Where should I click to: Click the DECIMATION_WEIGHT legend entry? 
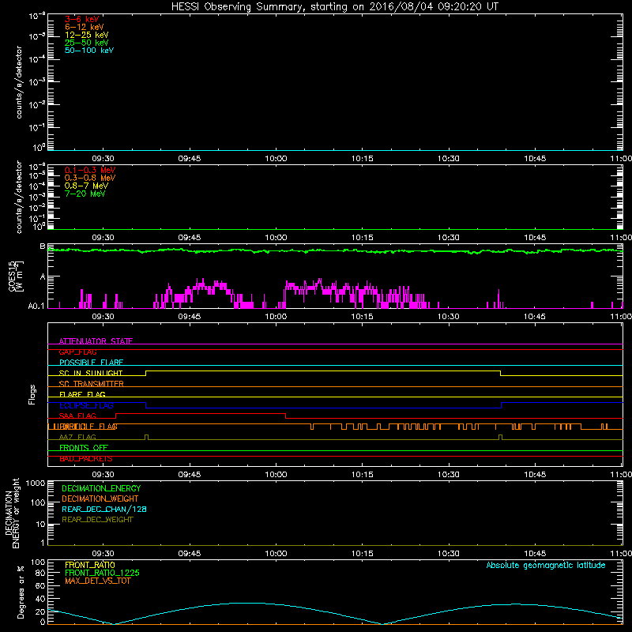100,498
